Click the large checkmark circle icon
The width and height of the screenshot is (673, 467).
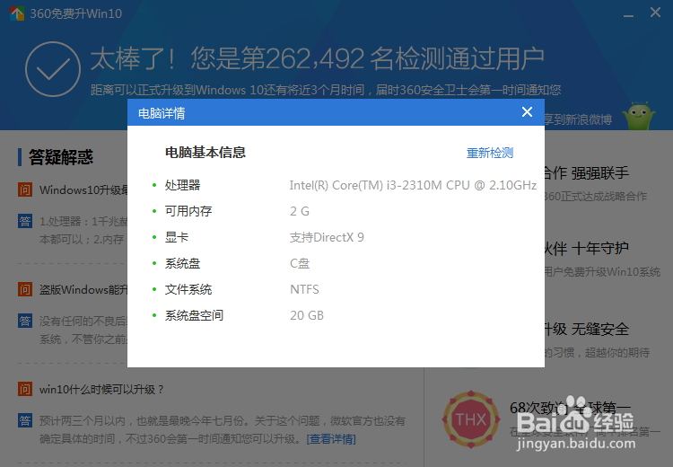pyautogui.click(x=53, y=69)
